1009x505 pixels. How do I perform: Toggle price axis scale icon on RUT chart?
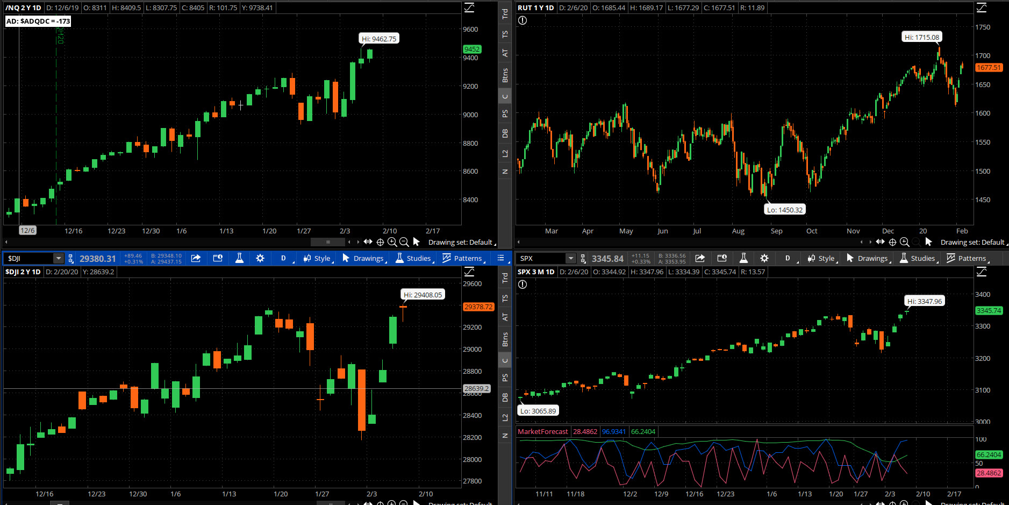pos(982,8)
